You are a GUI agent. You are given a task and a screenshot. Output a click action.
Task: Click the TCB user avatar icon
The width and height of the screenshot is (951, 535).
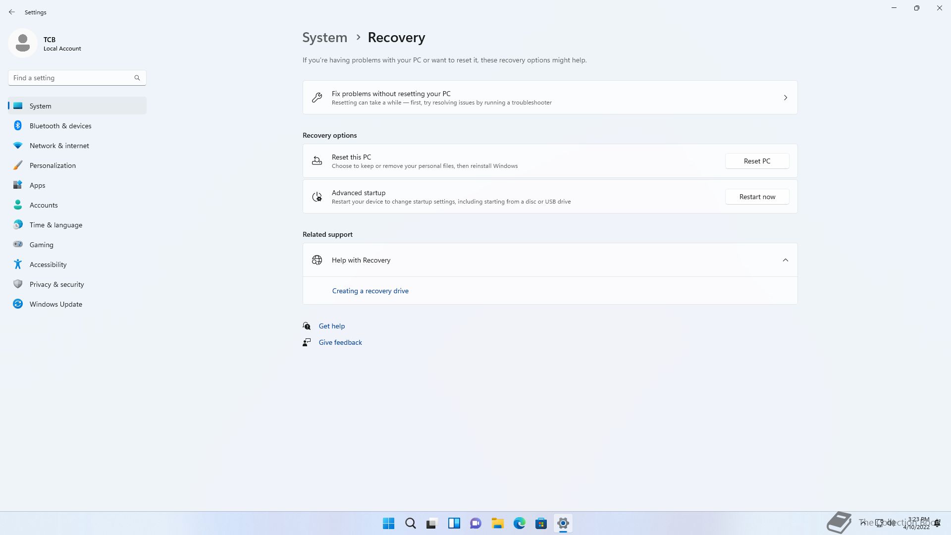[23, 43]
